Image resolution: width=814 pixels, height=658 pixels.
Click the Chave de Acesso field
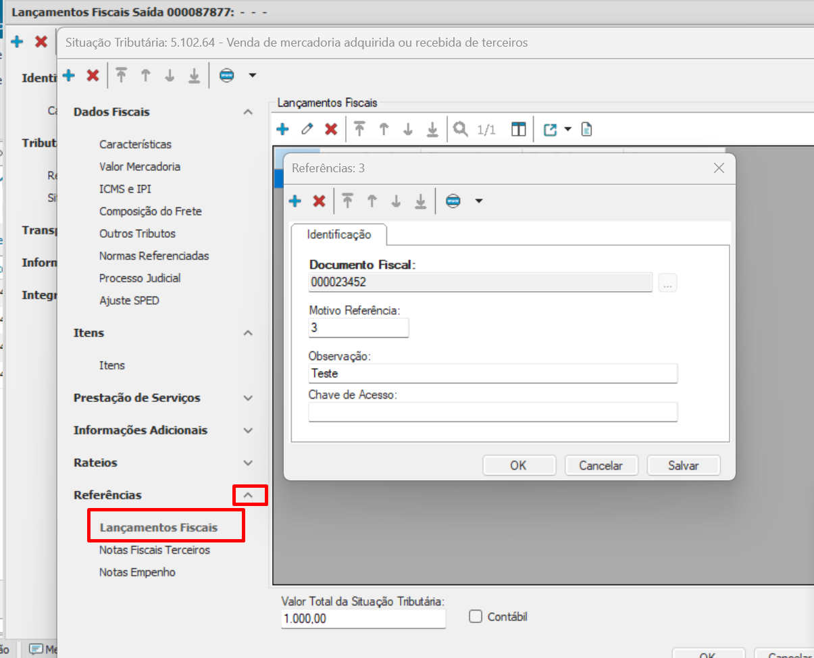coord(493,411)
